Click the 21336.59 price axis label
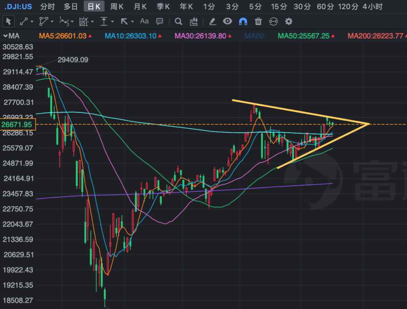The height and width of the screenshot is (309, 407). click(18, 239)
